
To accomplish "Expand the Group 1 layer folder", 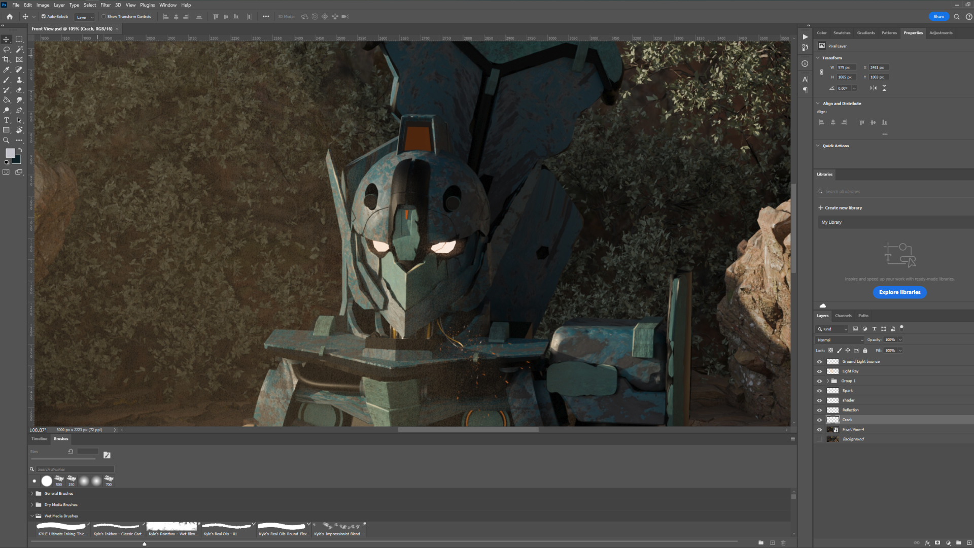I will (828, 381).
